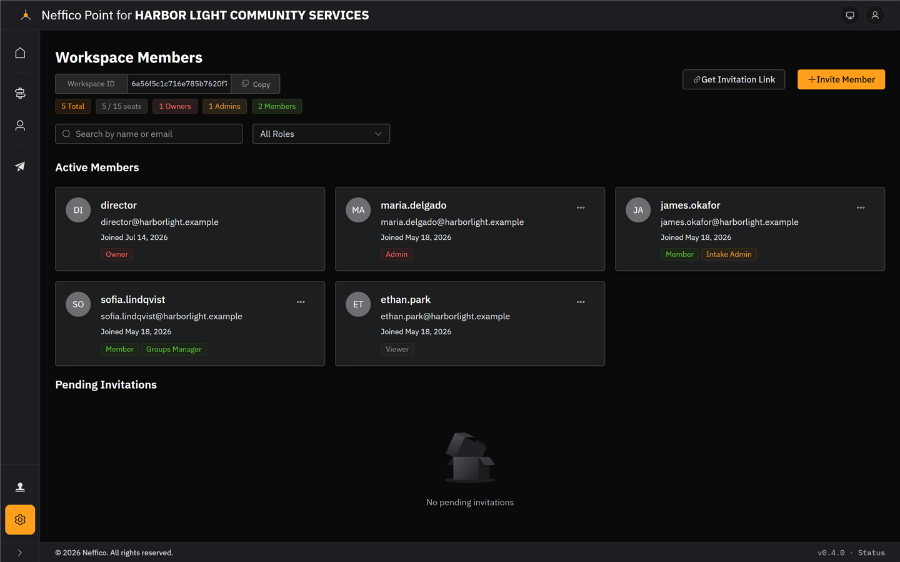Click the Member tag on sofia.lindqvist card
The width and height of the screenshot is (900, 562).
pyautogui.click(x=119, y=349)
